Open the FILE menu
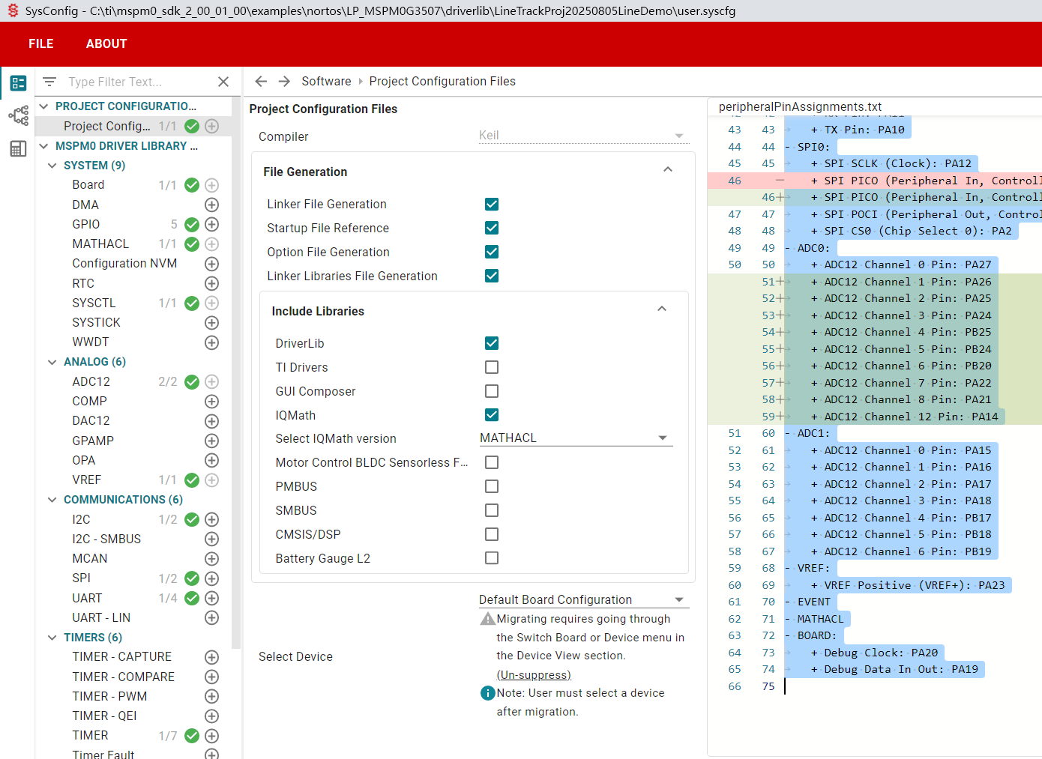The width and height of the screenshot is (1042, 759). [x=41, y=44]
